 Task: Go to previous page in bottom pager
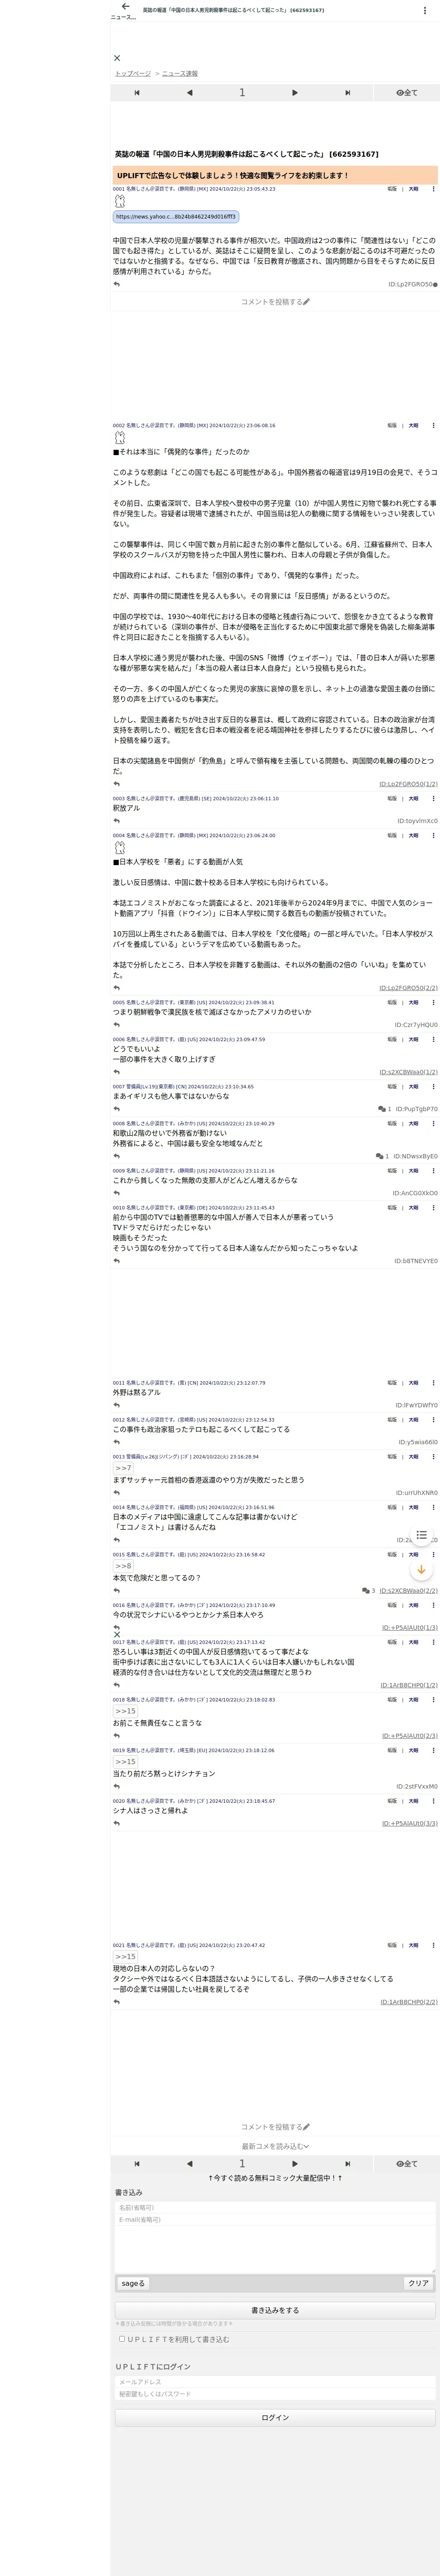[189, 2163]
